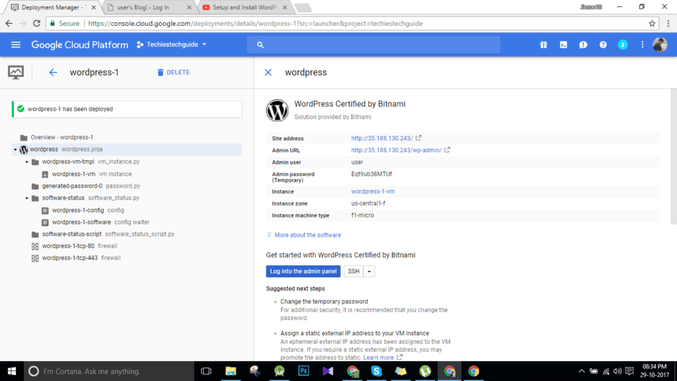Launch File Explorer from the taskbar
The image size is (677, 381).
231,371
